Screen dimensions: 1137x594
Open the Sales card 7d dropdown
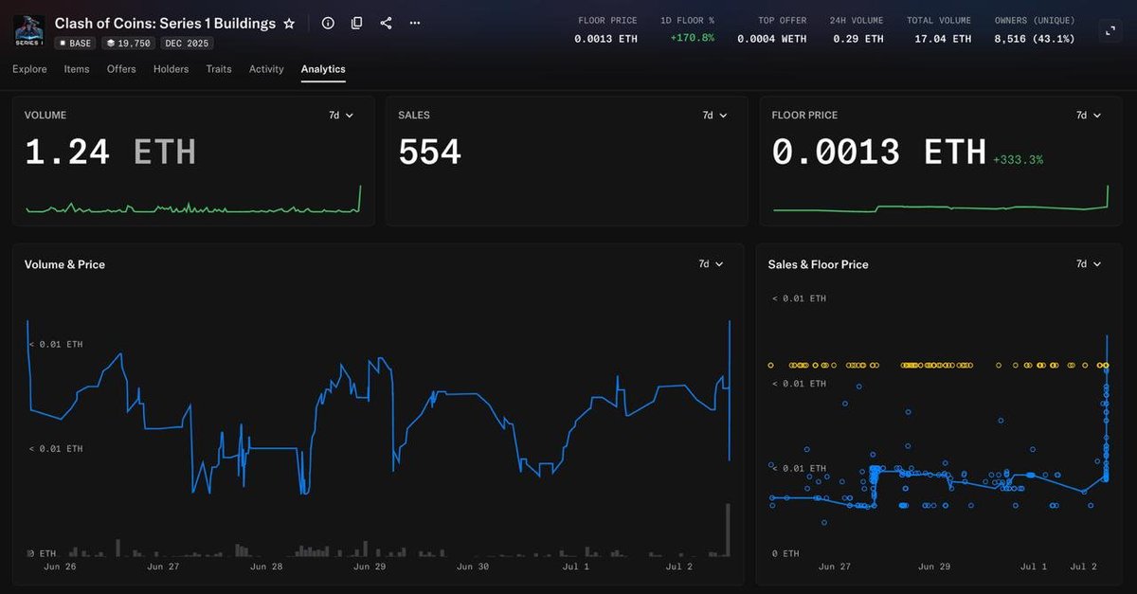pyautogui.click(x=714, y=116)
